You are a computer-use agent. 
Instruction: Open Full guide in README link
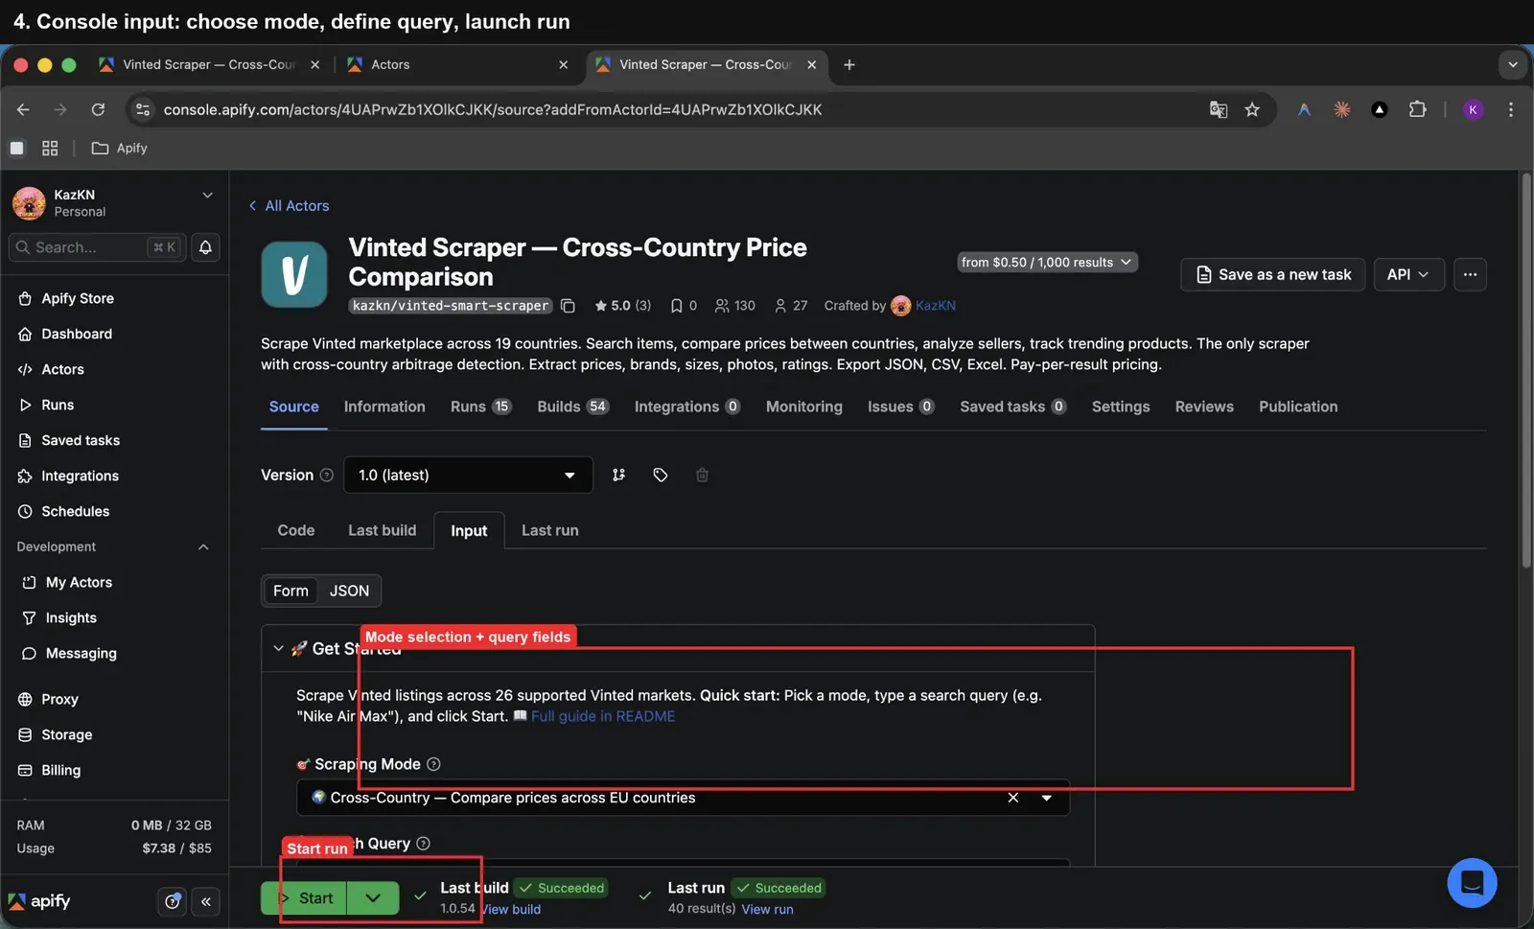[x=603, y=716]
